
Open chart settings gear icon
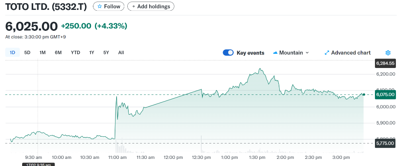click(388, 53)
